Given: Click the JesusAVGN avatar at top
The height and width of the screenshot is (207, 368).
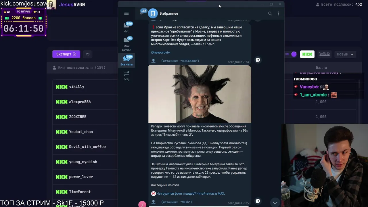Looking at the screenshot, I should pos(51,5).
